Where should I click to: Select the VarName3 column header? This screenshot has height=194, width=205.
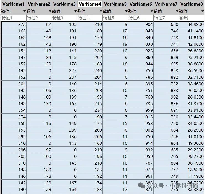click(x=64, y=4)
